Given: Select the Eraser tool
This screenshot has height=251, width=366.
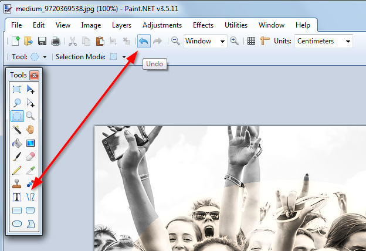Looking at the screenshot, I should click(x=30, y=157).
